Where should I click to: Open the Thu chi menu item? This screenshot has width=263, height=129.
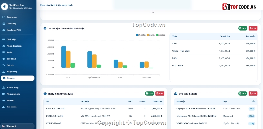pyautogui.click(x=18, y=100)
